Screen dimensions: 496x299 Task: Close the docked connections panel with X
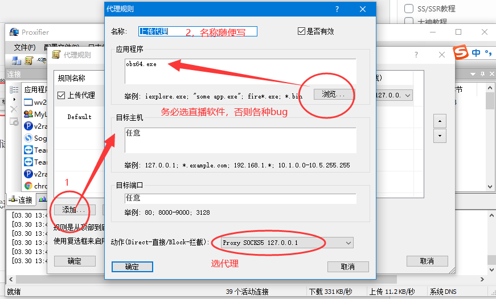coord(491,73)
